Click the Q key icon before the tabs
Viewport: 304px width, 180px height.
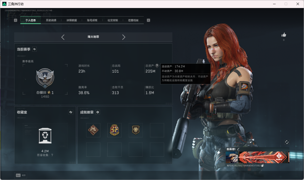(x=15, y=20)
